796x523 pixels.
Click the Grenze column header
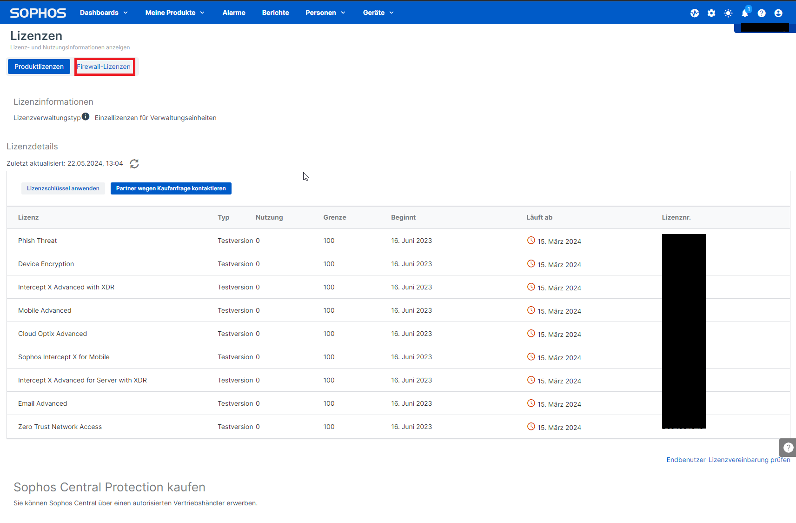(335, 217)
